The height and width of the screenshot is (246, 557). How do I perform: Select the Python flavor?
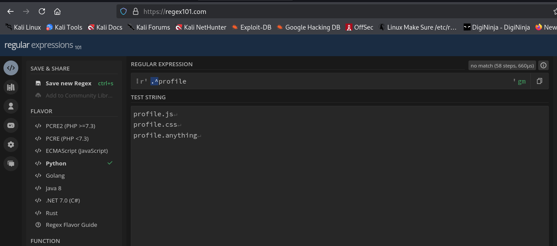56,163
